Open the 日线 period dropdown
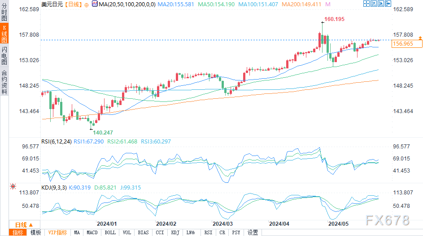 (x=24, y=225)
